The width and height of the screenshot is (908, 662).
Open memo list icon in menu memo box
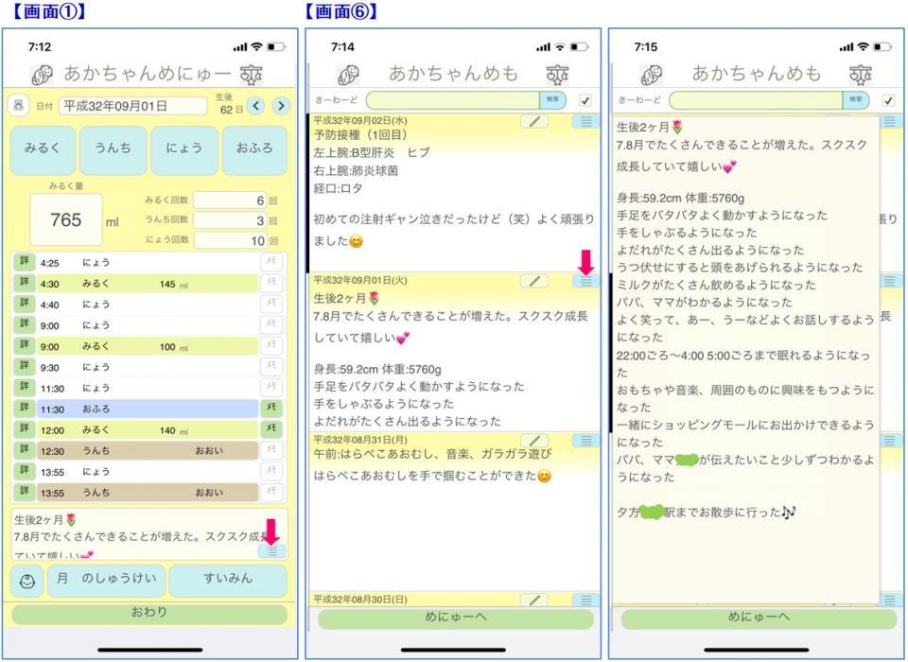(x=271, y=551)
